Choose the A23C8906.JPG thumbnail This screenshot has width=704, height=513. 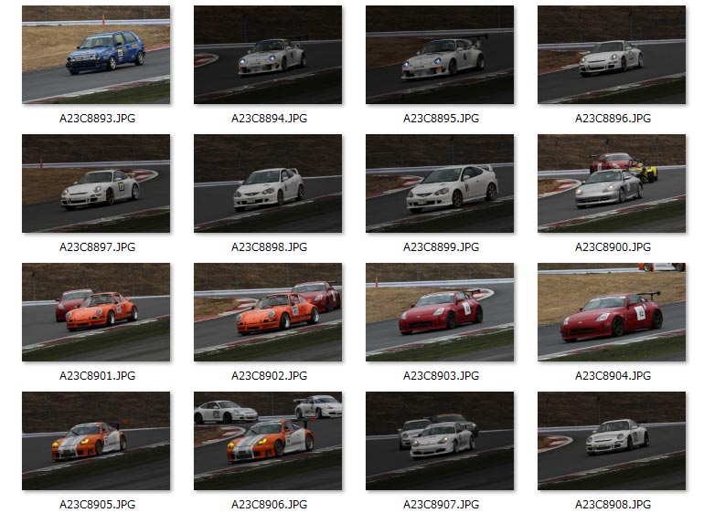(x=268, y=441)
